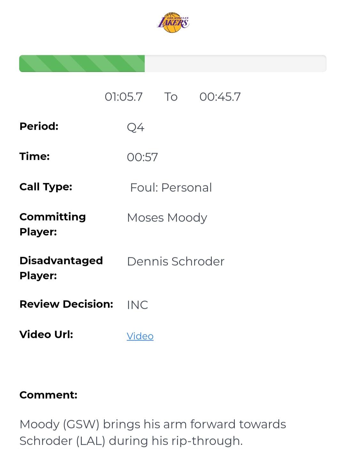Click the Call Type label
Image resolution: width=345 pixels, height=449 pixels.
click(46, 187)
